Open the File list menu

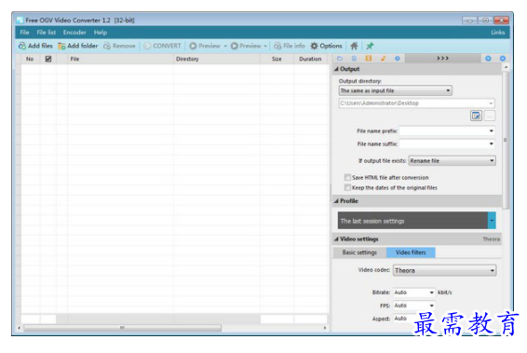(x=46, y=33)
